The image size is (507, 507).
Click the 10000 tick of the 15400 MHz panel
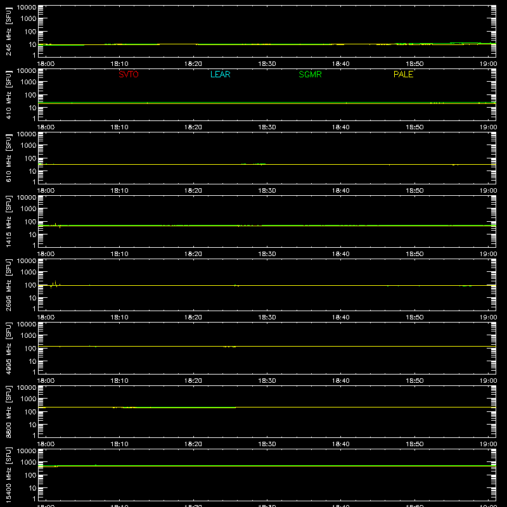tap(27, 451)
